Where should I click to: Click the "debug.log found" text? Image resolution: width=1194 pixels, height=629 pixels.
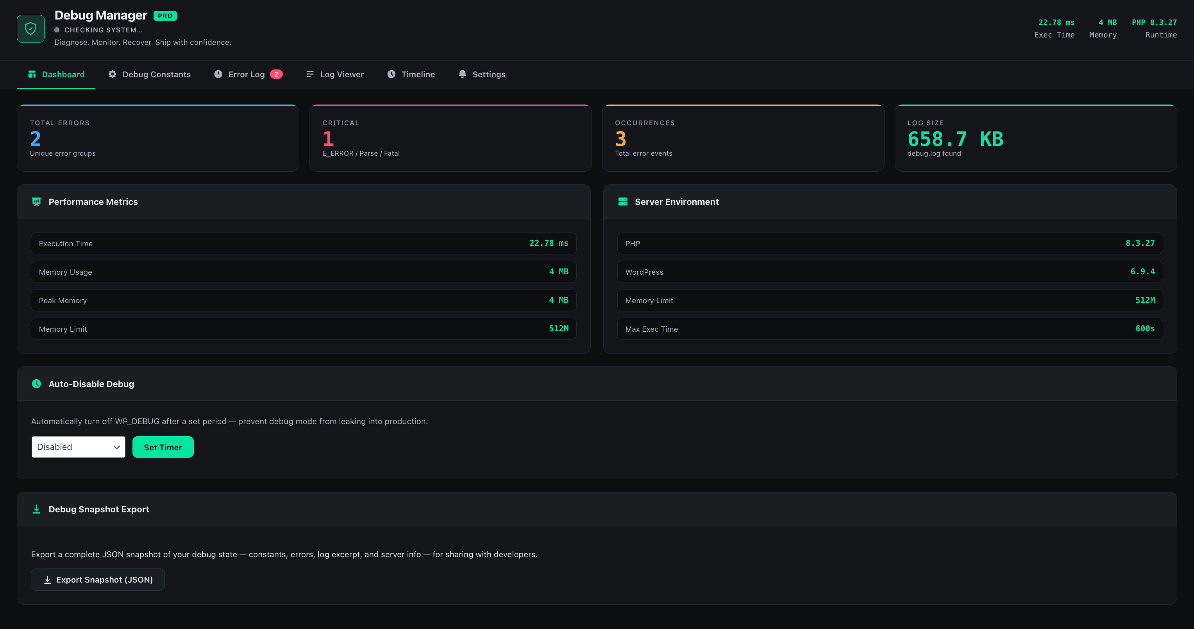(934, 153)
